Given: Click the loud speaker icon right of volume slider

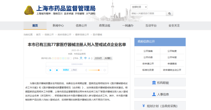Looking at the screenshot, I should click(x=105, y=70).
